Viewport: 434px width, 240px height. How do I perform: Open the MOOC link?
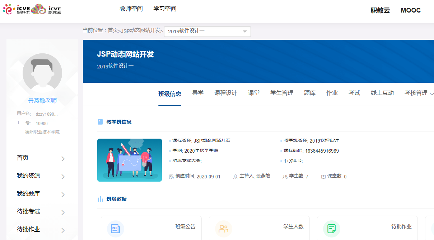pyautogui.click(x=410, y=10)
